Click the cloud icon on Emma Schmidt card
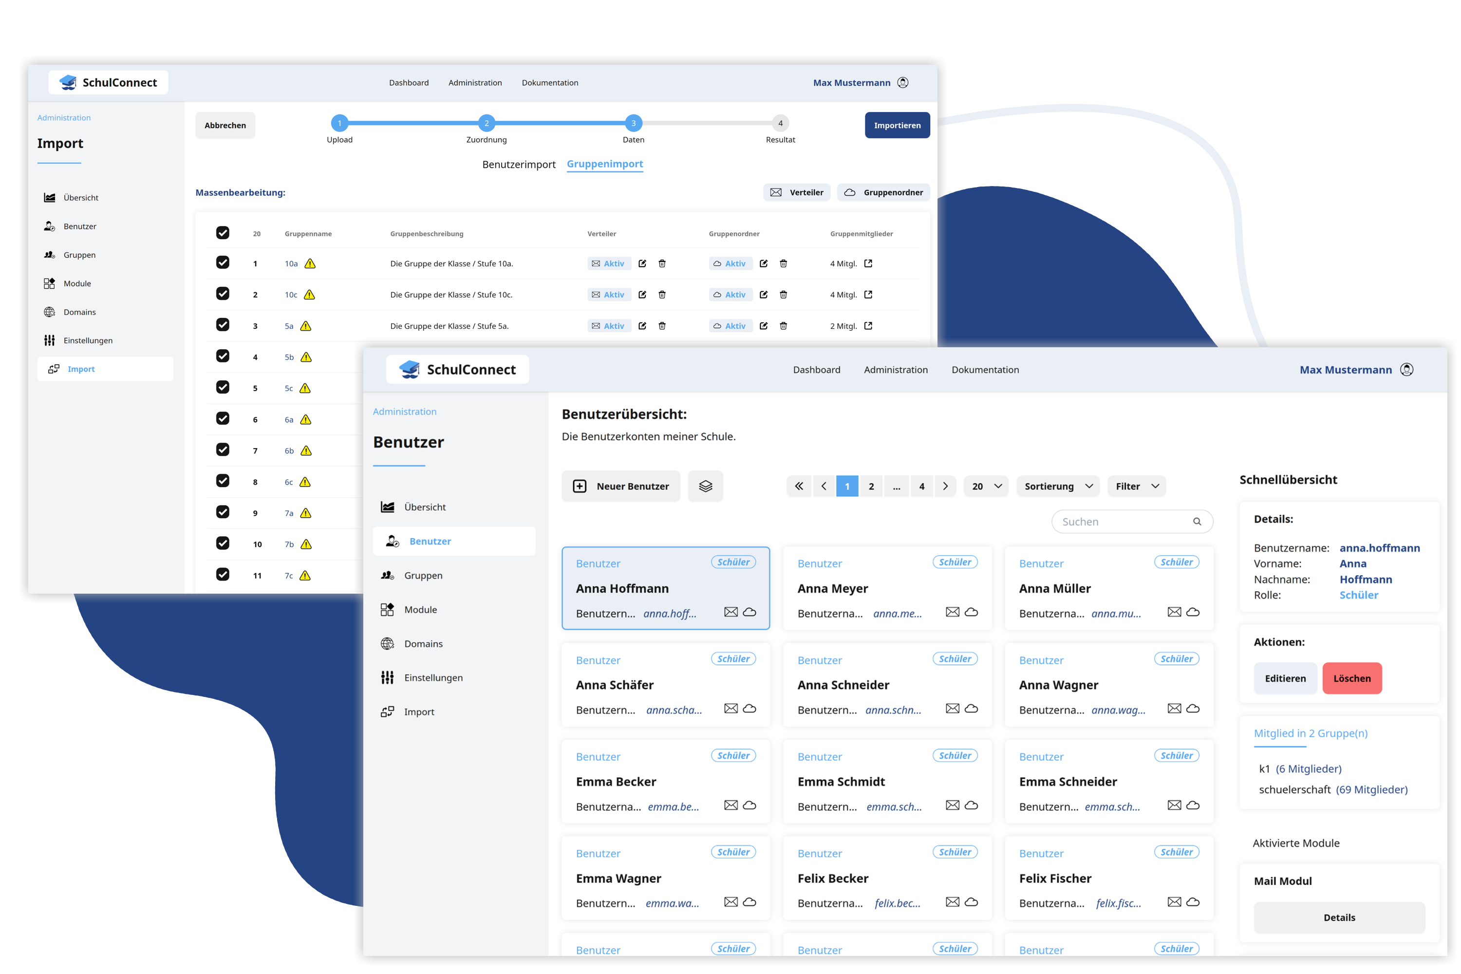Viewport: 1461px width, 974px height. pyautogui.click(x=972, y=805)
